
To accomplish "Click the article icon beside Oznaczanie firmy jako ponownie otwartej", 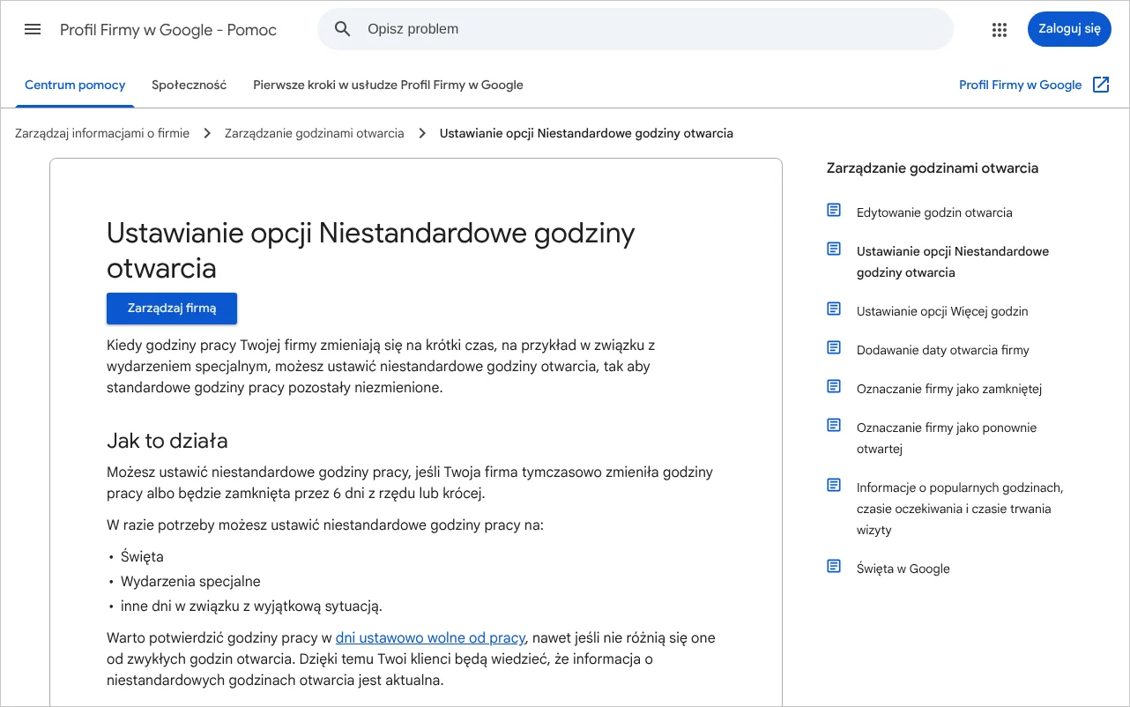I will pyautogui.click(x=834, y=425).
